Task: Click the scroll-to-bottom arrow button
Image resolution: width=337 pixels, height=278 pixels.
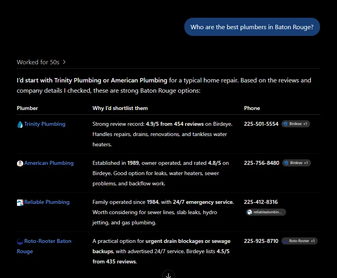Action: pyautogui.click(x=168, y=275)
